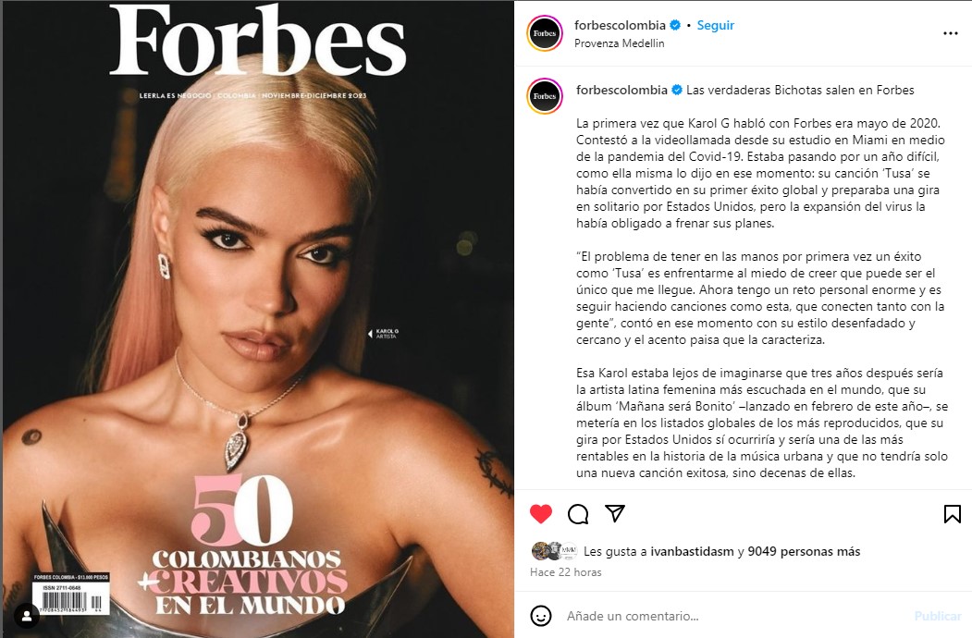Open the Provenza Medellin location link
The width and height of the screenshot is (972, 638).
pos(620,43)
